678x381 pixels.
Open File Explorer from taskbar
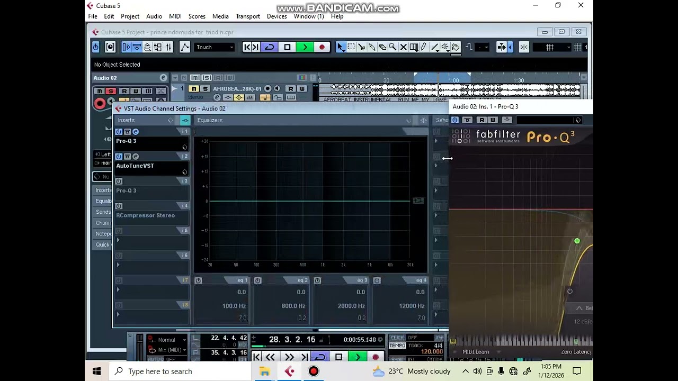pos(264,371)
